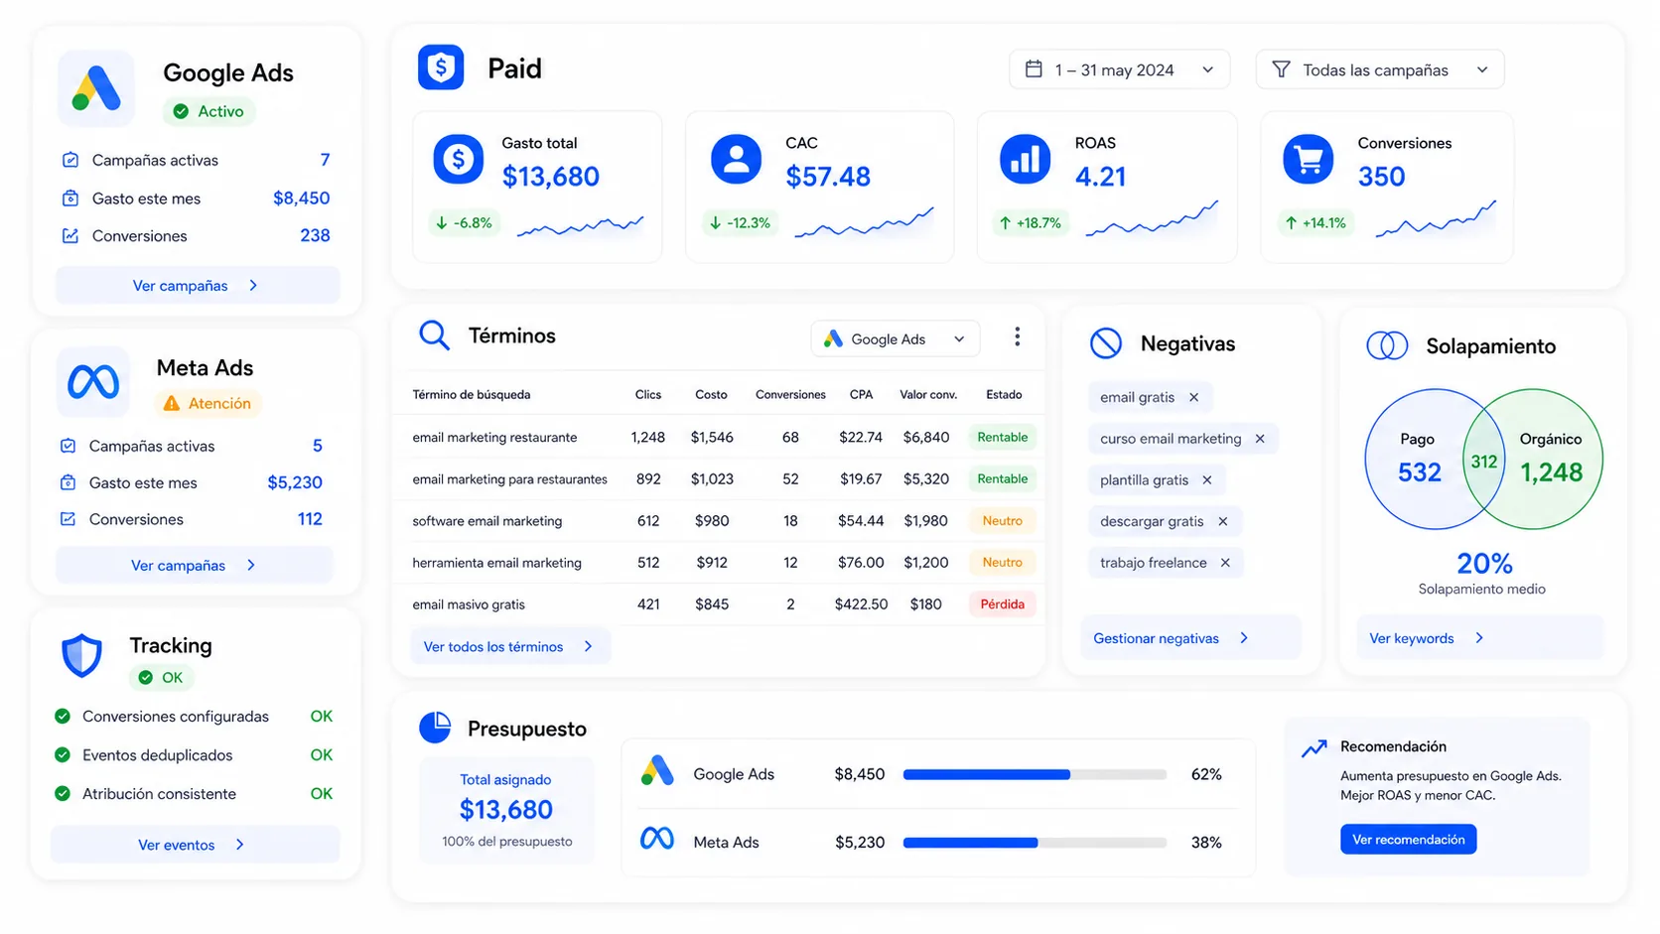The width and height of the screenshot is (1660, 934).
Task: Remove the 'plantilla gratis' negative keyword
Action: point(1207,480)
